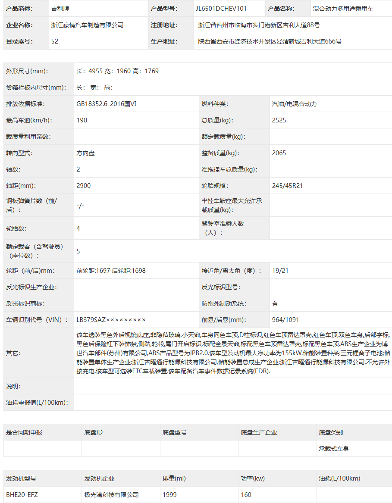Click the 外形尺寸(mm) label
The width and height of the screenshot is (392, 503).
pos(27,71)
